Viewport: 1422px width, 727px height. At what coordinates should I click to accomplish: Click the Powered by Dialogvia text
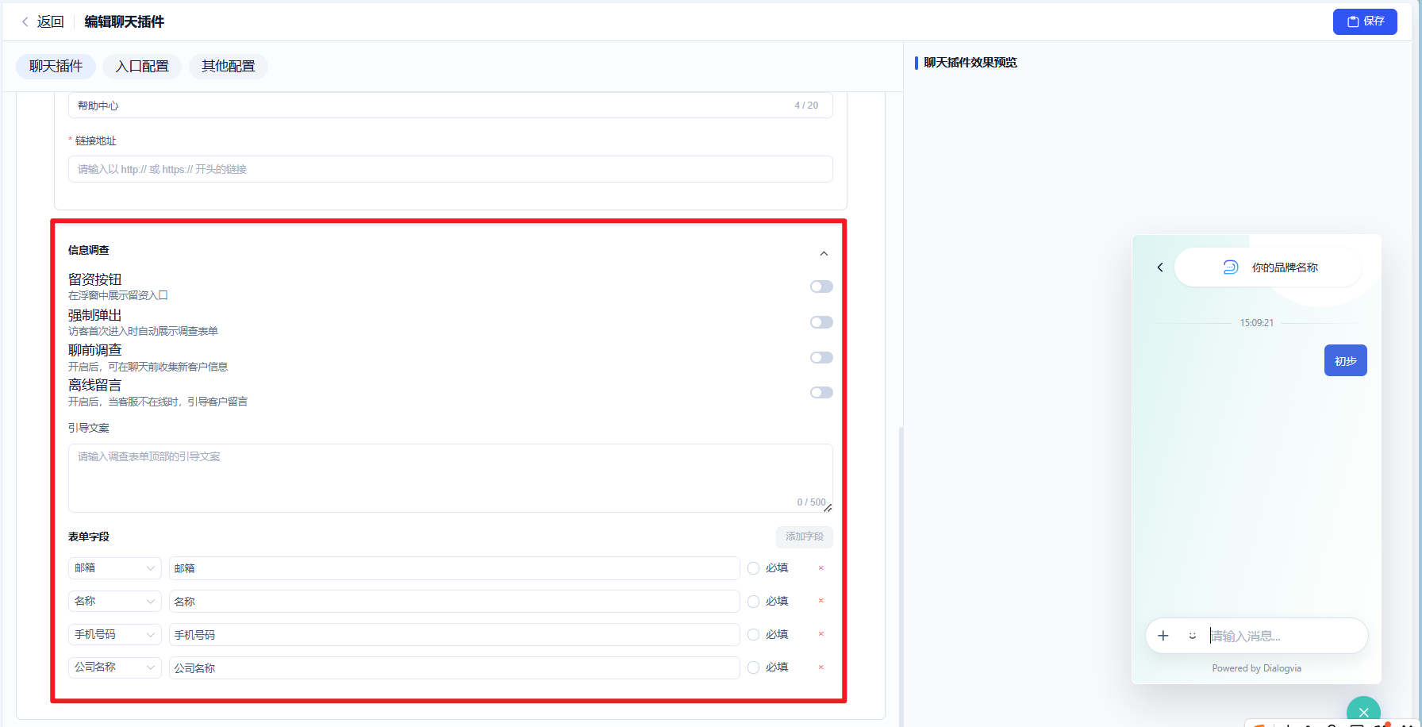pyautogui.click(x=1257, y=668)
